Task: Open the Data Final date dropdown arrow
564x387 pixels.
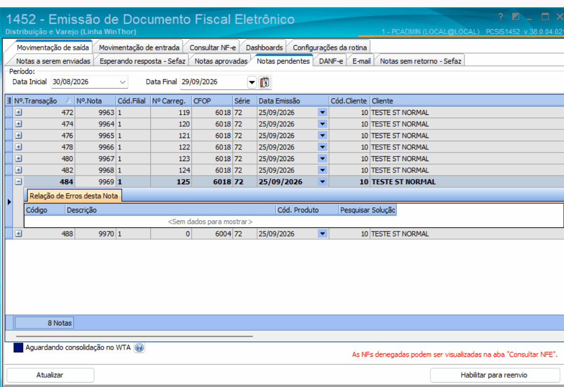Action: (x=252, y=82)
